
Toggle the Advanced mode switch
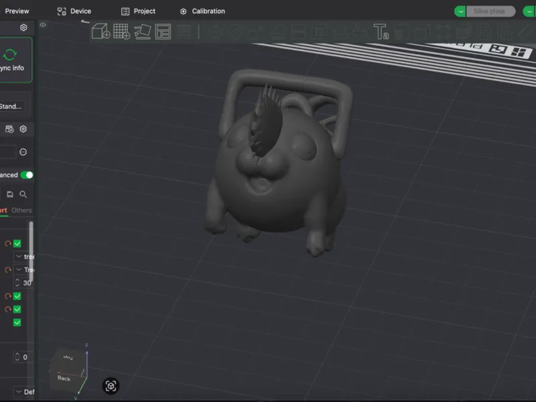tap(27, 175)
